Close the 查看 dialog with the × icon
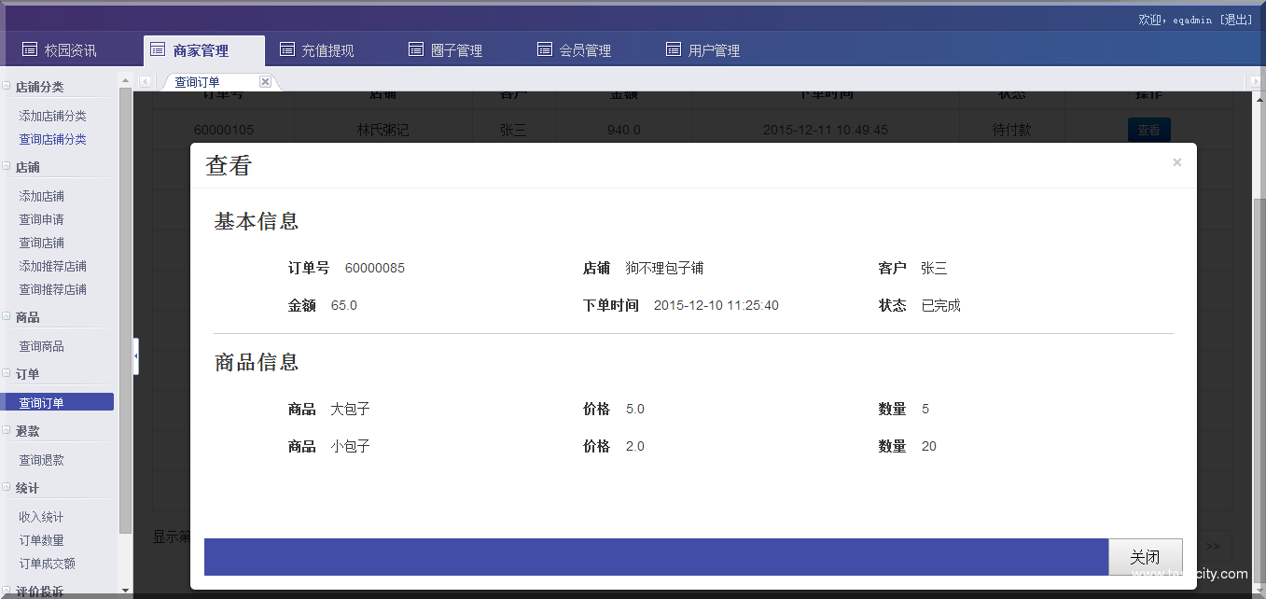Viewport: 1266px width, 599px height. [x=1176, y=162]
